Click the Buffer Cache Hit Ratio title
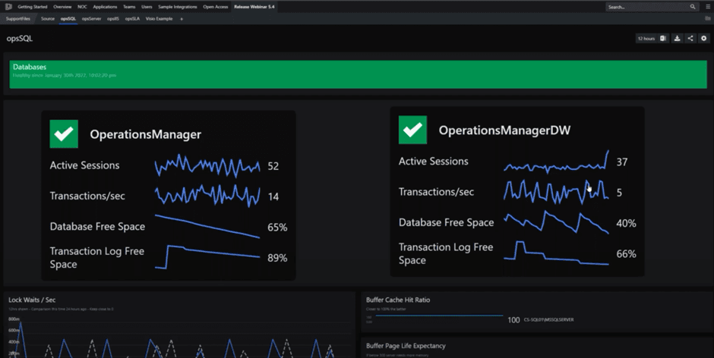 click(x=398, y=300)
